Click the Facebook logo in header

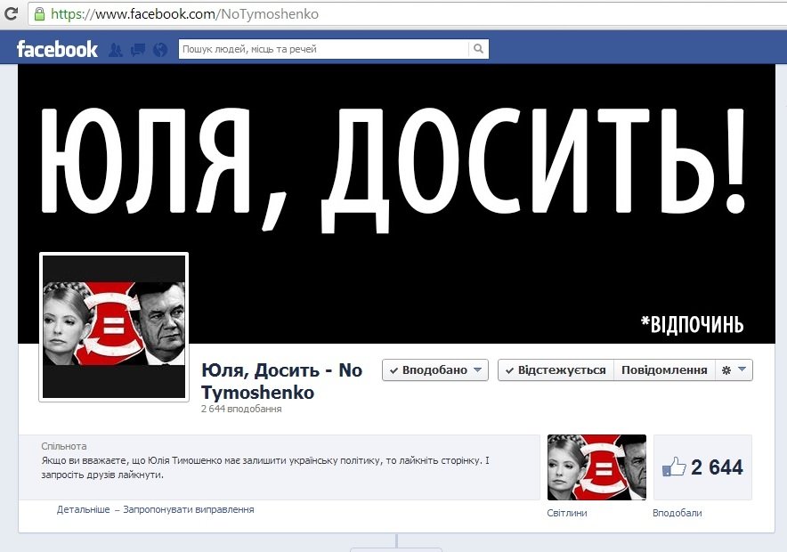57,49
